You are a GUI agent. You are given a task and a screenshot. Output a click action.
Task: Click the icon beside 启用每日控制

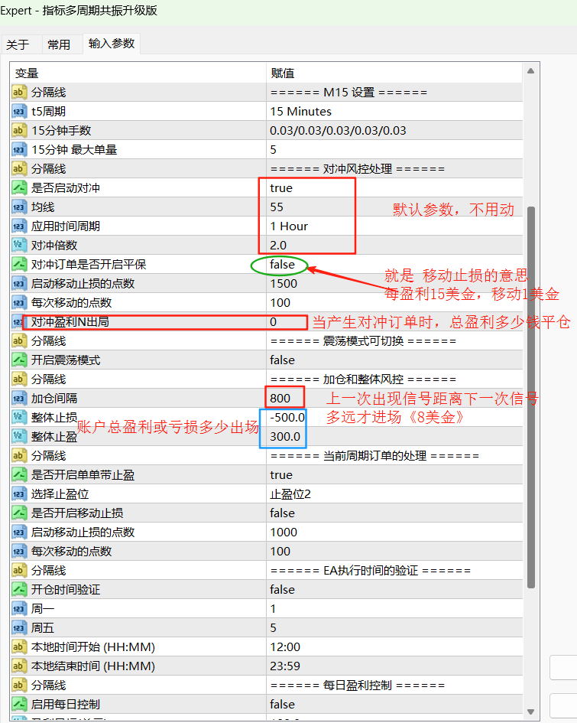[x=18, y=705]
